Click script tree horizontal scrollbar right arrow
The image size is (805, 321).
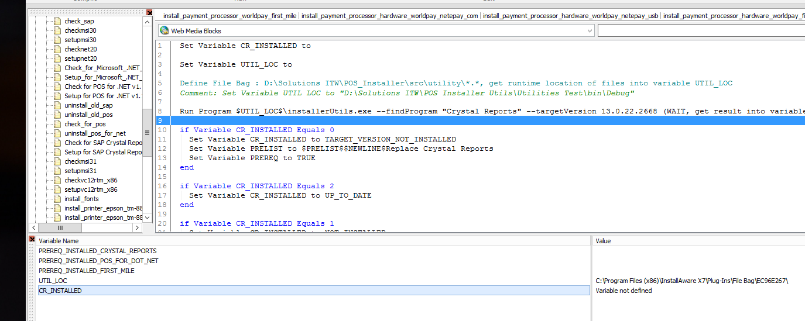pyautogui.click(x=137, y=227)
